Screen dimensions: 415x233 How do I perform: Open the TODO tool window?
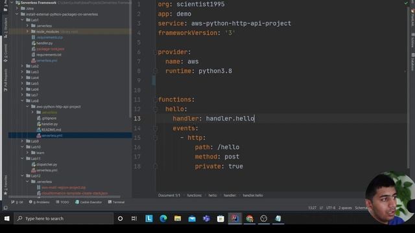coord(62,202)
